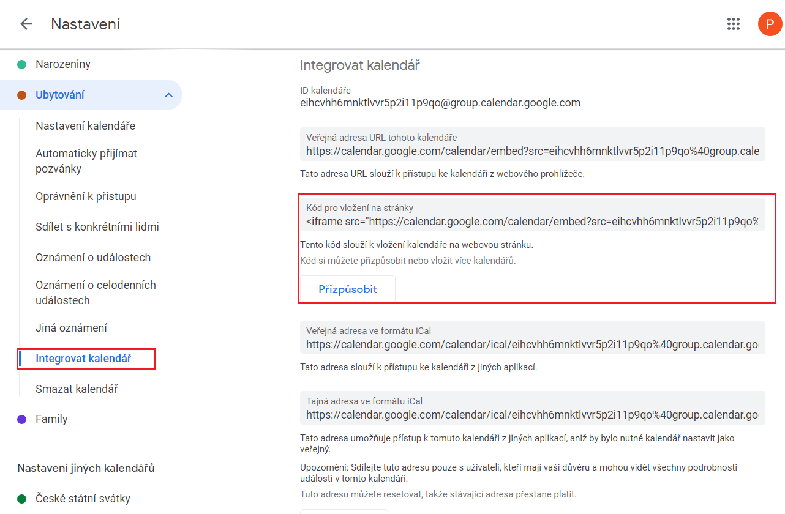Collapse the Ubytování calendar section
The width and height of the screenshot is (785, 514).
169,95
